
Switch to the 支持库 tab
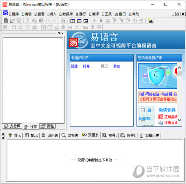tap(12, 126)
